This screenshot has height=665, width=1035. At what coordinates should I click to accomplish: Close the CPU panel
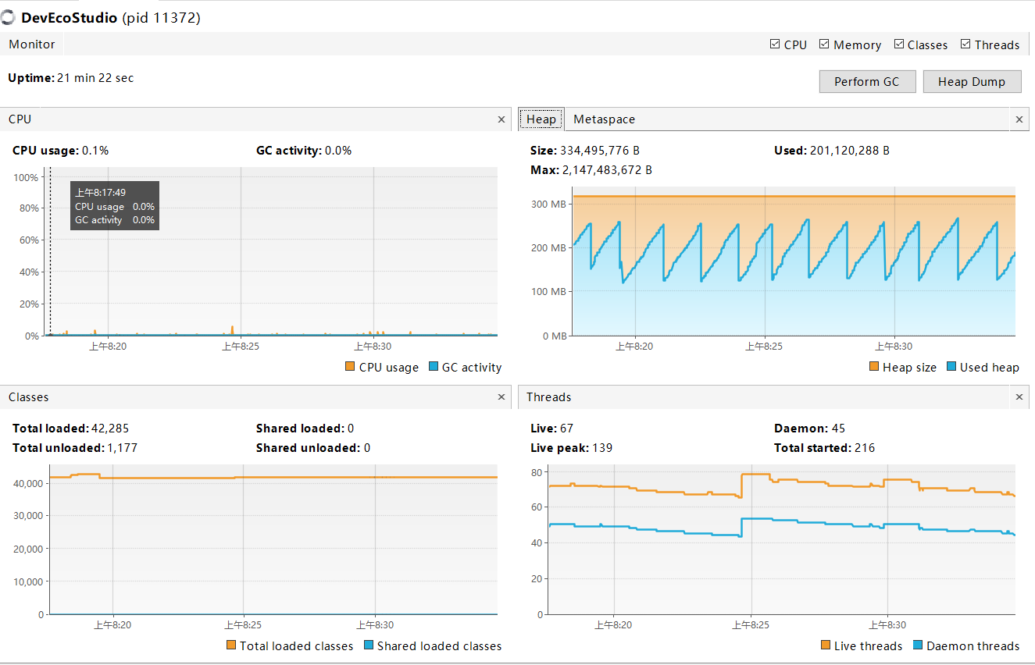501,119
